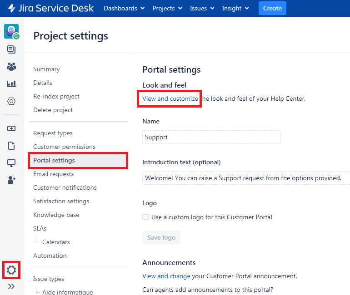
Task: Open Issue types settings
Action: pyautogui.click(x=49, y=279)
